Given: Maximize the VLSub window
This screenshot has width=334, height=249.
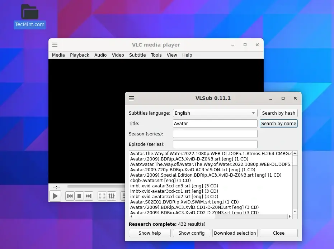Looking at the screenshot, I should pyautogui.click(x=283, y=98).
